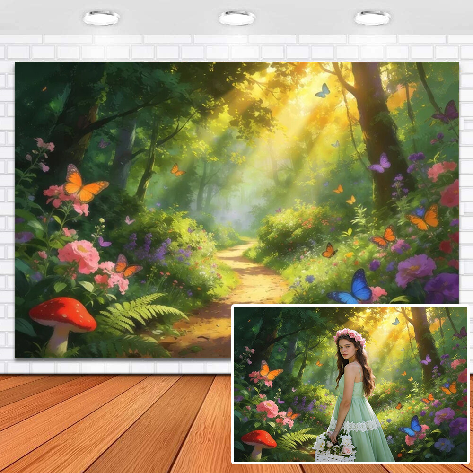The image size is (473, 473).
Task: Click the dark purple butterfly at top right
Action: coord(447,112)
